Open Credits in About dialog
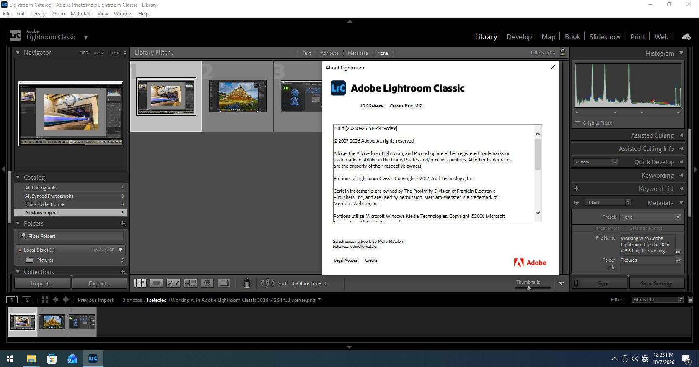 (371, 260)
